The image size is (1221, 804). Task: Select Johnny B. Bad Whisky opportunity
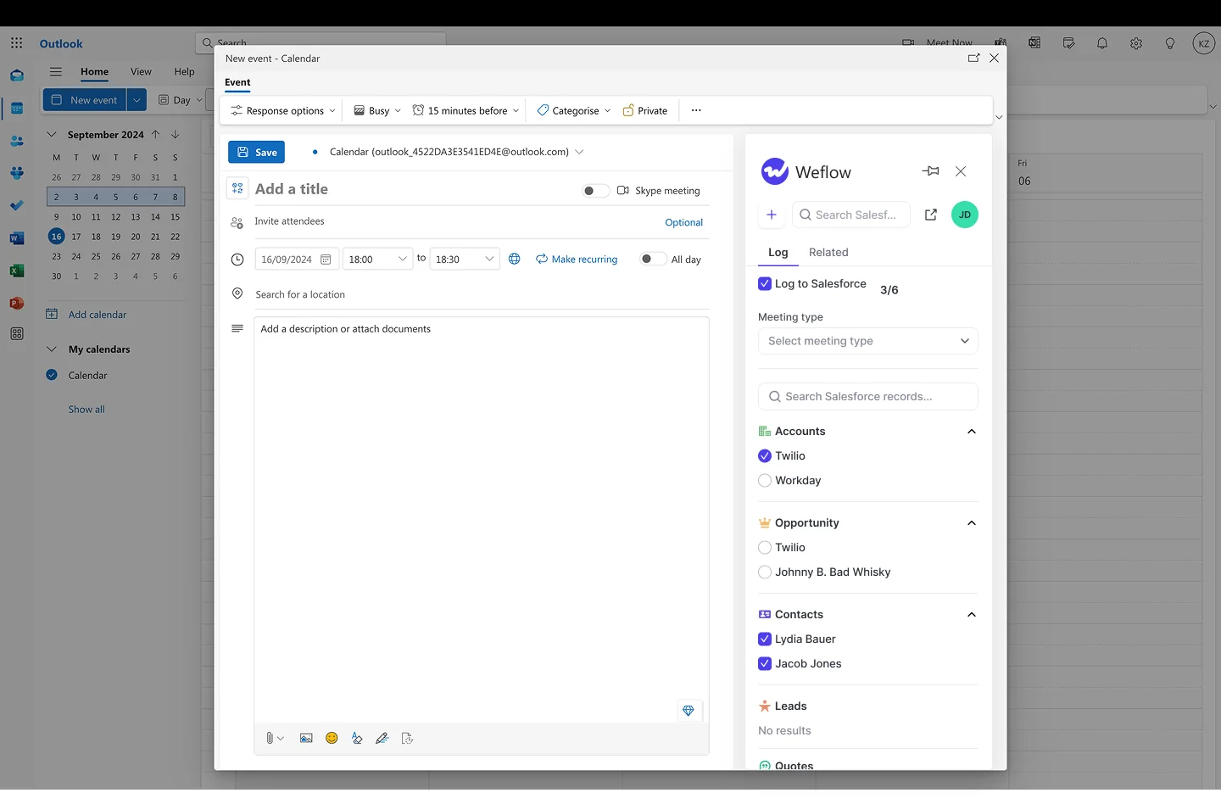(765, 572)
